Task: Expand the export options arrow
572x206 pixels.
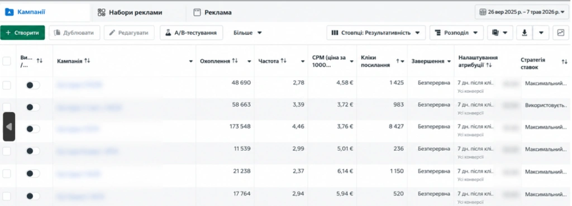Action: (x=541, y=33)
